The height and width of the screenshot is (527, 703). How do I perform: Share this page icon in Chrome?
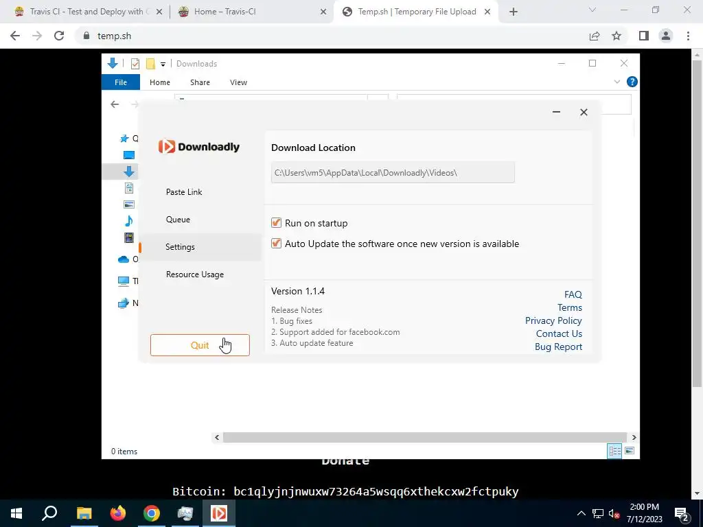pyautogui.click(x=595, y=36)
